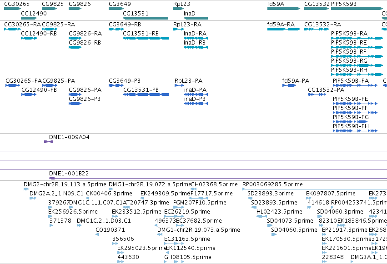Select EST EK097807.5prime

309,198
